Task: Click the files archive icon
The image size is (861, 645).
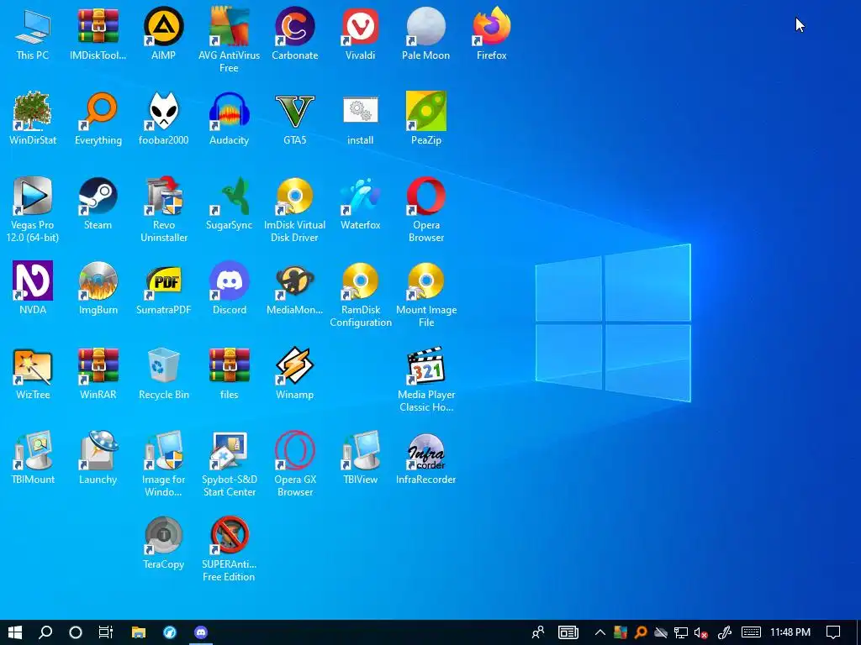Action: tap(229, 374)
